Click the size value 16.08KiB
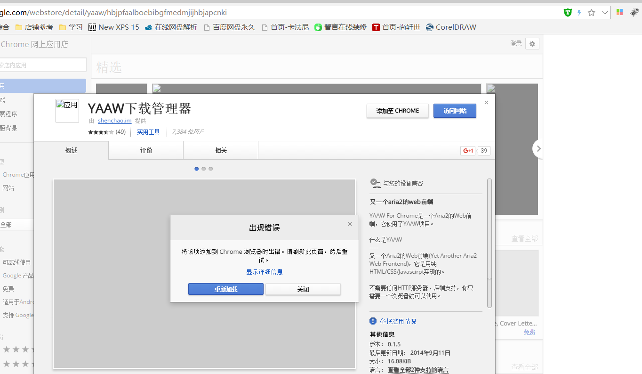Viewport: 642px width, 374px height. [400, 361]
